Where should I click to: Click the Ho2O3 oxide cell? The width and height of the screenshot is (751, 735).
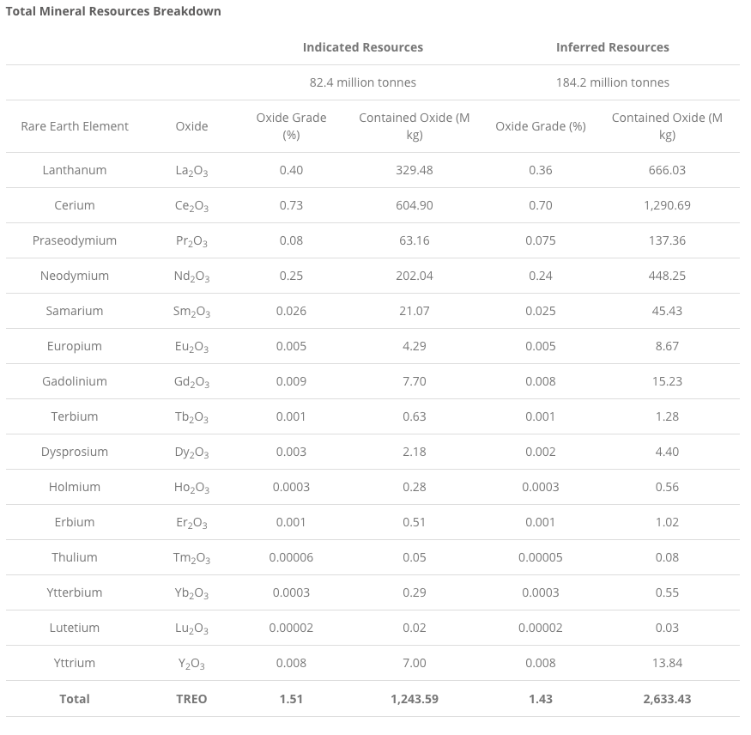(191, 488)
